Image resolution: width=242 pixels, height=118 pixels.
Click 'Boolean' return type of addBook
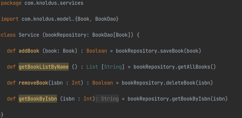pyautogui.click(x=97, y=51)
